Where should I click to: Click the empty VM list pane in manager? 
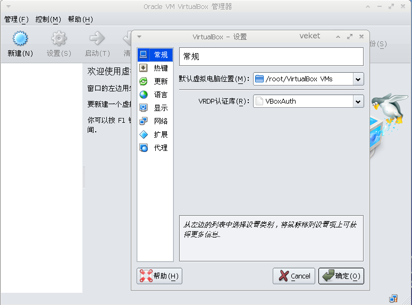click(41, 178)
